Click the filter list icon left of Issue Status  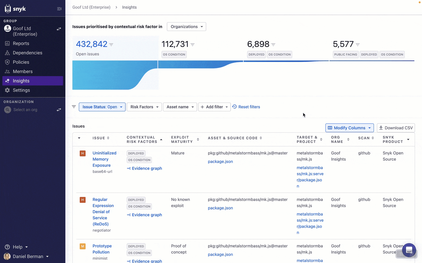point(74,107)
